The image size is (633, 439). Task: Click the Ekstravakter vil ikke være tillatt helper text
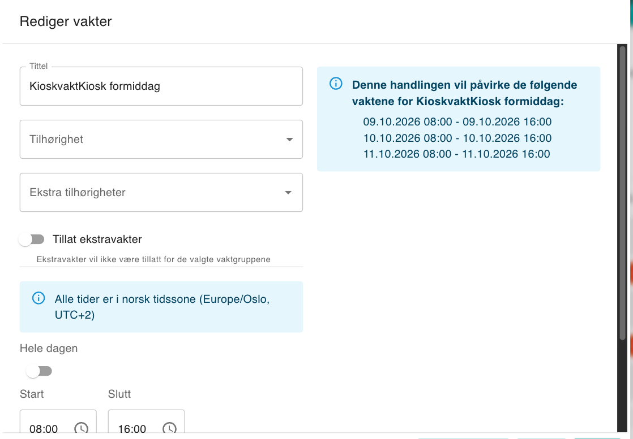(153, 259)
